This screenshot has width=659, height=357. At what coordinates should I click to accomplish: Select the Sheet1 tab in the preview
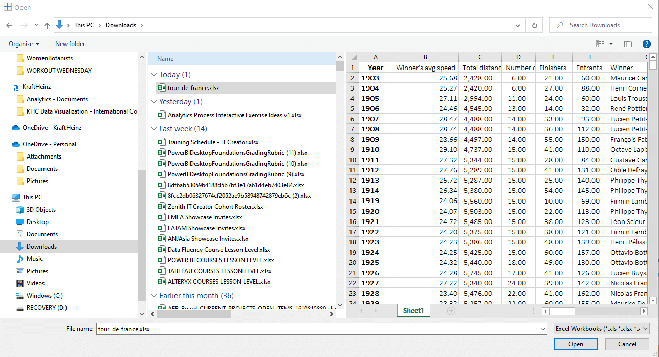pos(413,310)
